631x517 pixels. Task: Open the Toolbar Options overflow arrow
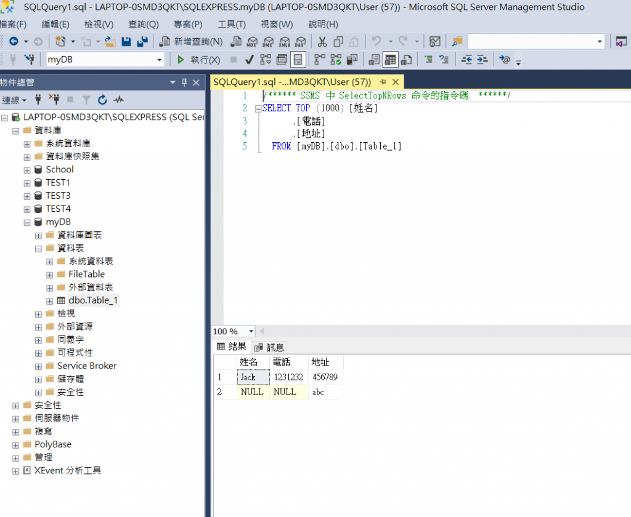click(518, 62)
